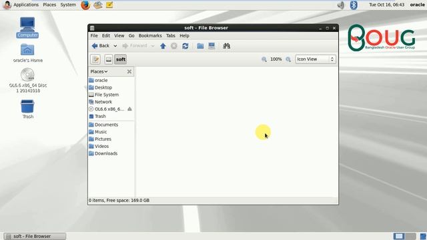Expand the Places sidebar selector
The height and width of the screenshot is (240, 427).
click(x=99, y=71)
